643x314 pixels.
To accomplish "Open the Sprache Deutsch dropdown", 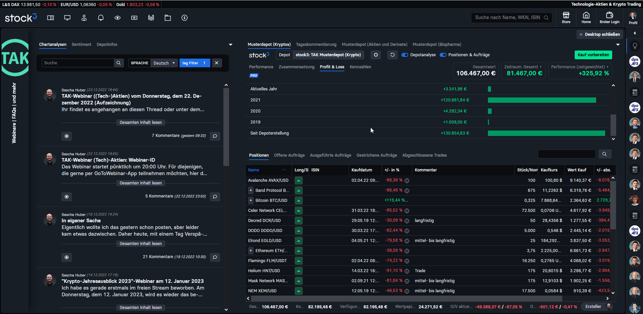I will pyautogui.click(x=164, y=63).
